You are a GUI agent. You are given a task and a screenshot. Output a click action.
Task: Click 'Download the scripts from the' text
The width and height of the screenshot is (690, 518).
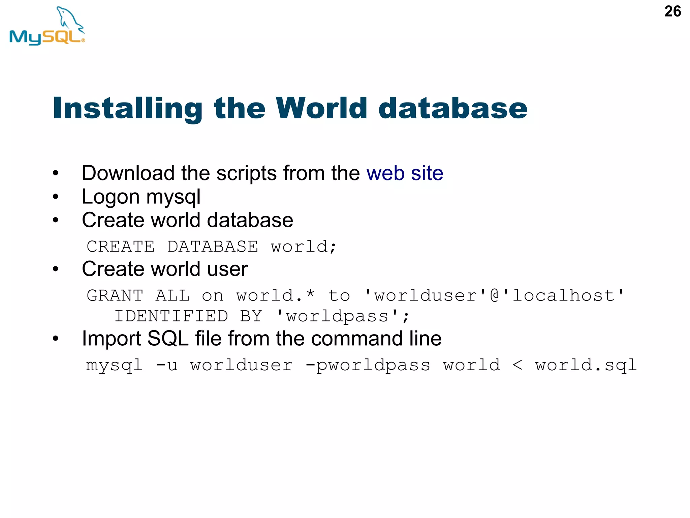tap(221, 174)
